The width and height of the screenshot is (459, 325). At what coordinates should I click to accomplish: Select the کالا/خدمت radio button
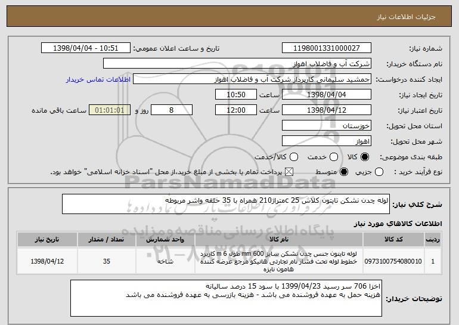pyautogui.click(x=294, y=157)
